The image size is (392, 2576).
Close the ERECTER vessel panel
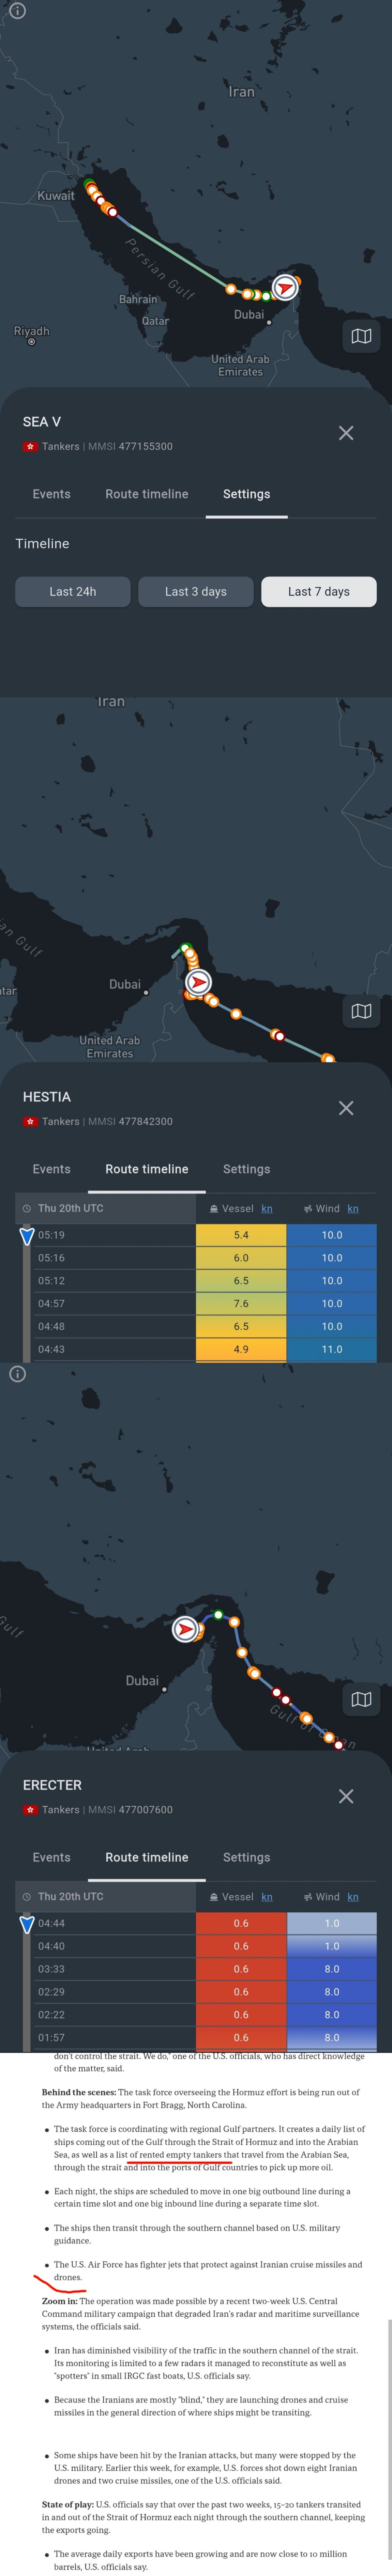346,1796
